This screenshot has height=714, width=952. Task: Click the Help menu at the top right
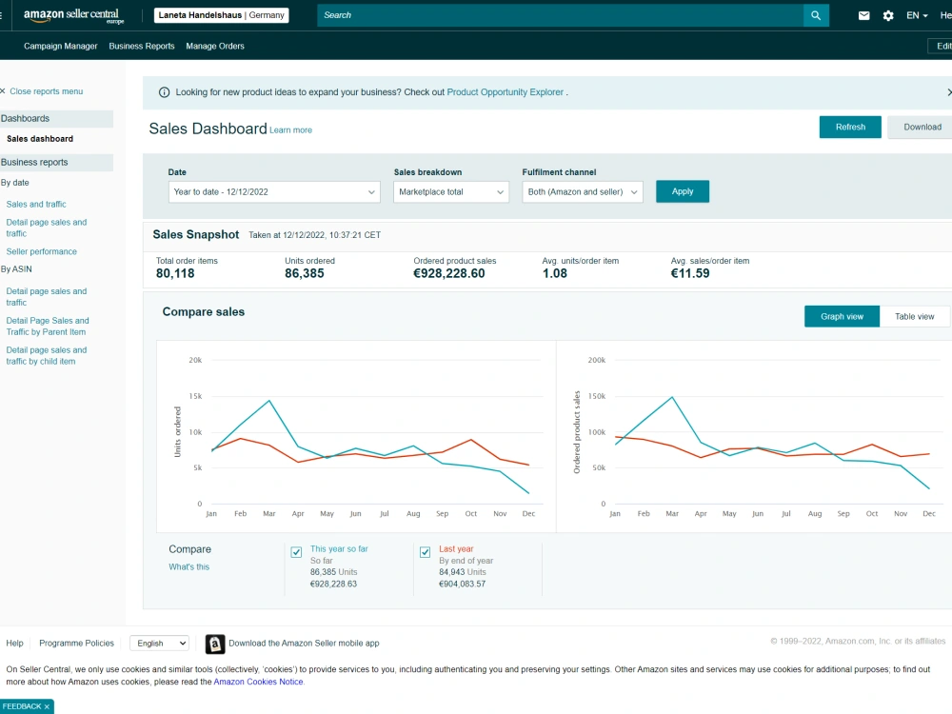pos(945,16)
